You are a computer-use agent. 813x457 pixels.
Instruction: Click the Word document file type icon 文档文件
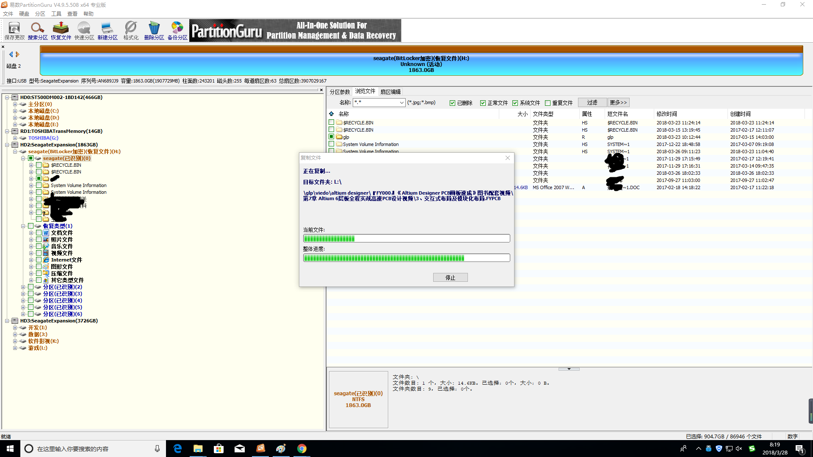point(46,233)
